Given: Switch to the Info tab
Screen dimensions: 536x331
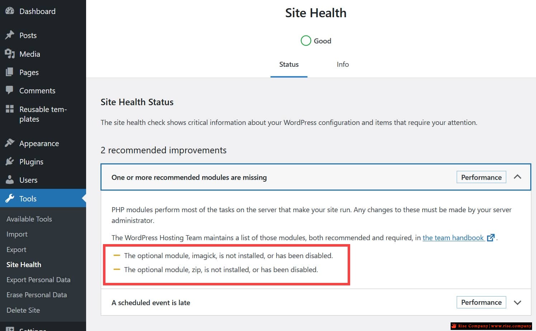Looking at the screenshot, I should coord(343,64).
